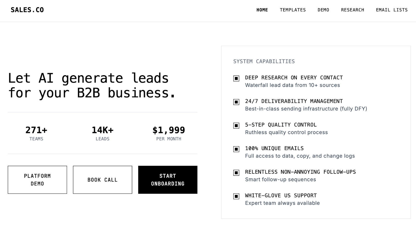Click the Book Call button
This screenshot has height=239, width=416.
pyautogui.click(x=102, y=180)
